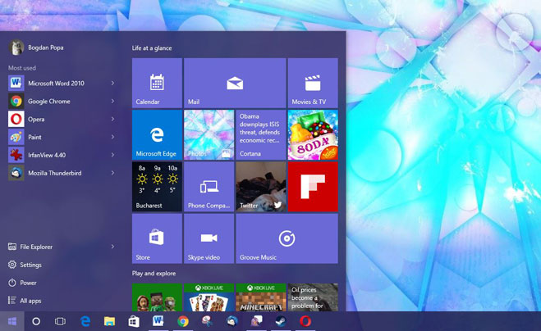The height and width of the screenshot is (331, 541).
Task: Open the Oil prices news tile
Action: [x=313, y=297]
